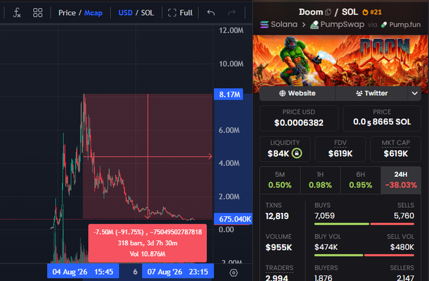
Task: Click the 675.040K current price label
Action: 233,219
